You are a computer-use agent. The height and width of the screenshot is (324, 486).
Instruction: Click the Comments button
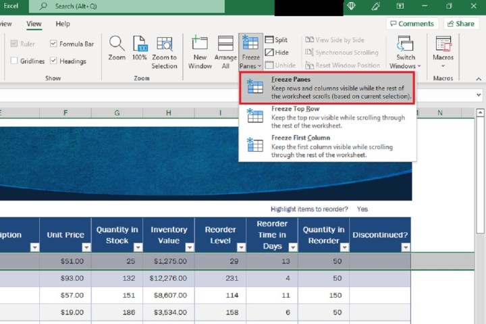(412, 24)
